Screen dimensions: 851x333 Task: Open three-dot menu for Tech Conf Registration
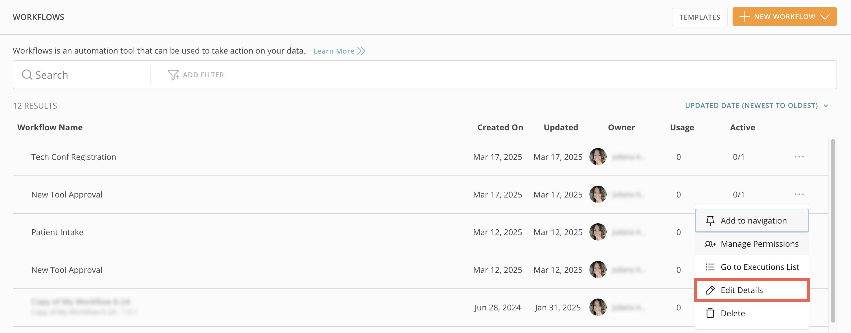click(799, 157)
